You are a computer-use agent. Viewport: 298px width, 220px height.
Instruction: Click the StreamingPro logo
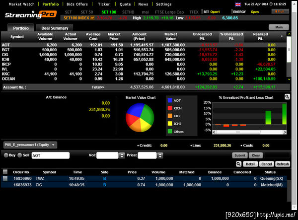[31, 14]
